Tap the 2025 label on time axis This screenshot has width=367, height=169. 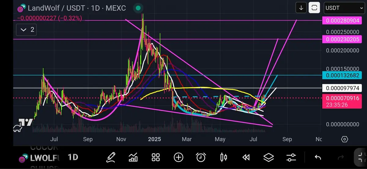click(154, 139)
